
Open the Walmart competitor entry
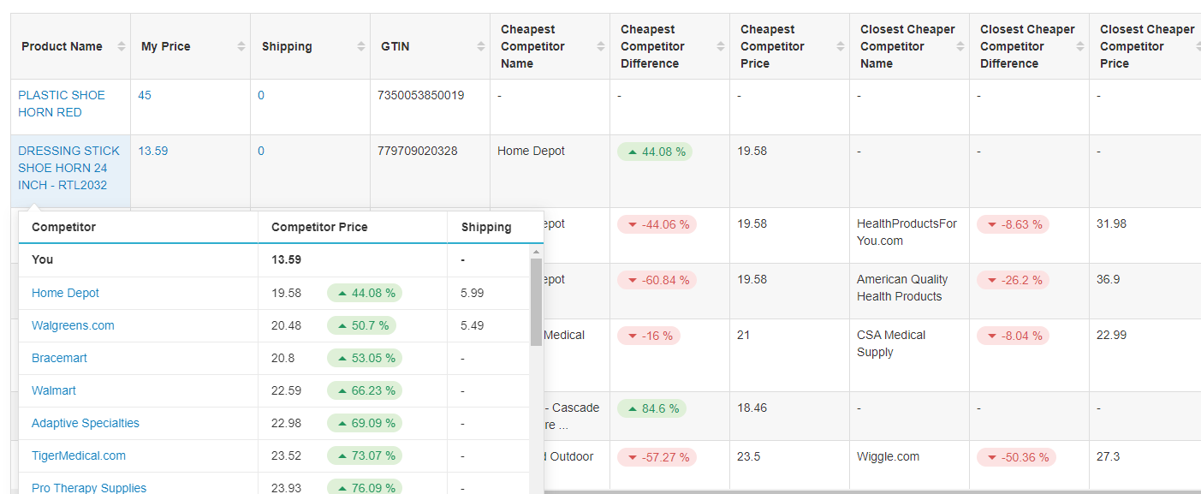tap(54, 390)
